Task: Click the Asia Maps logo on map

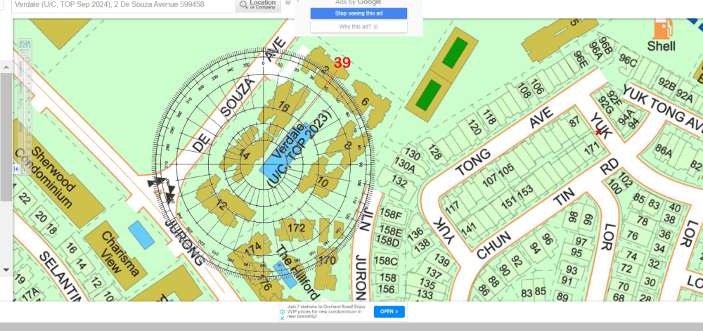Action: 25,44
